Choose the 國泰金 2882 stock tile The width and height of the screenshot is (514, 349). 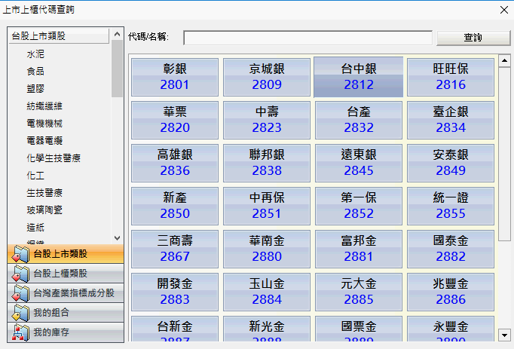point(451,249)
